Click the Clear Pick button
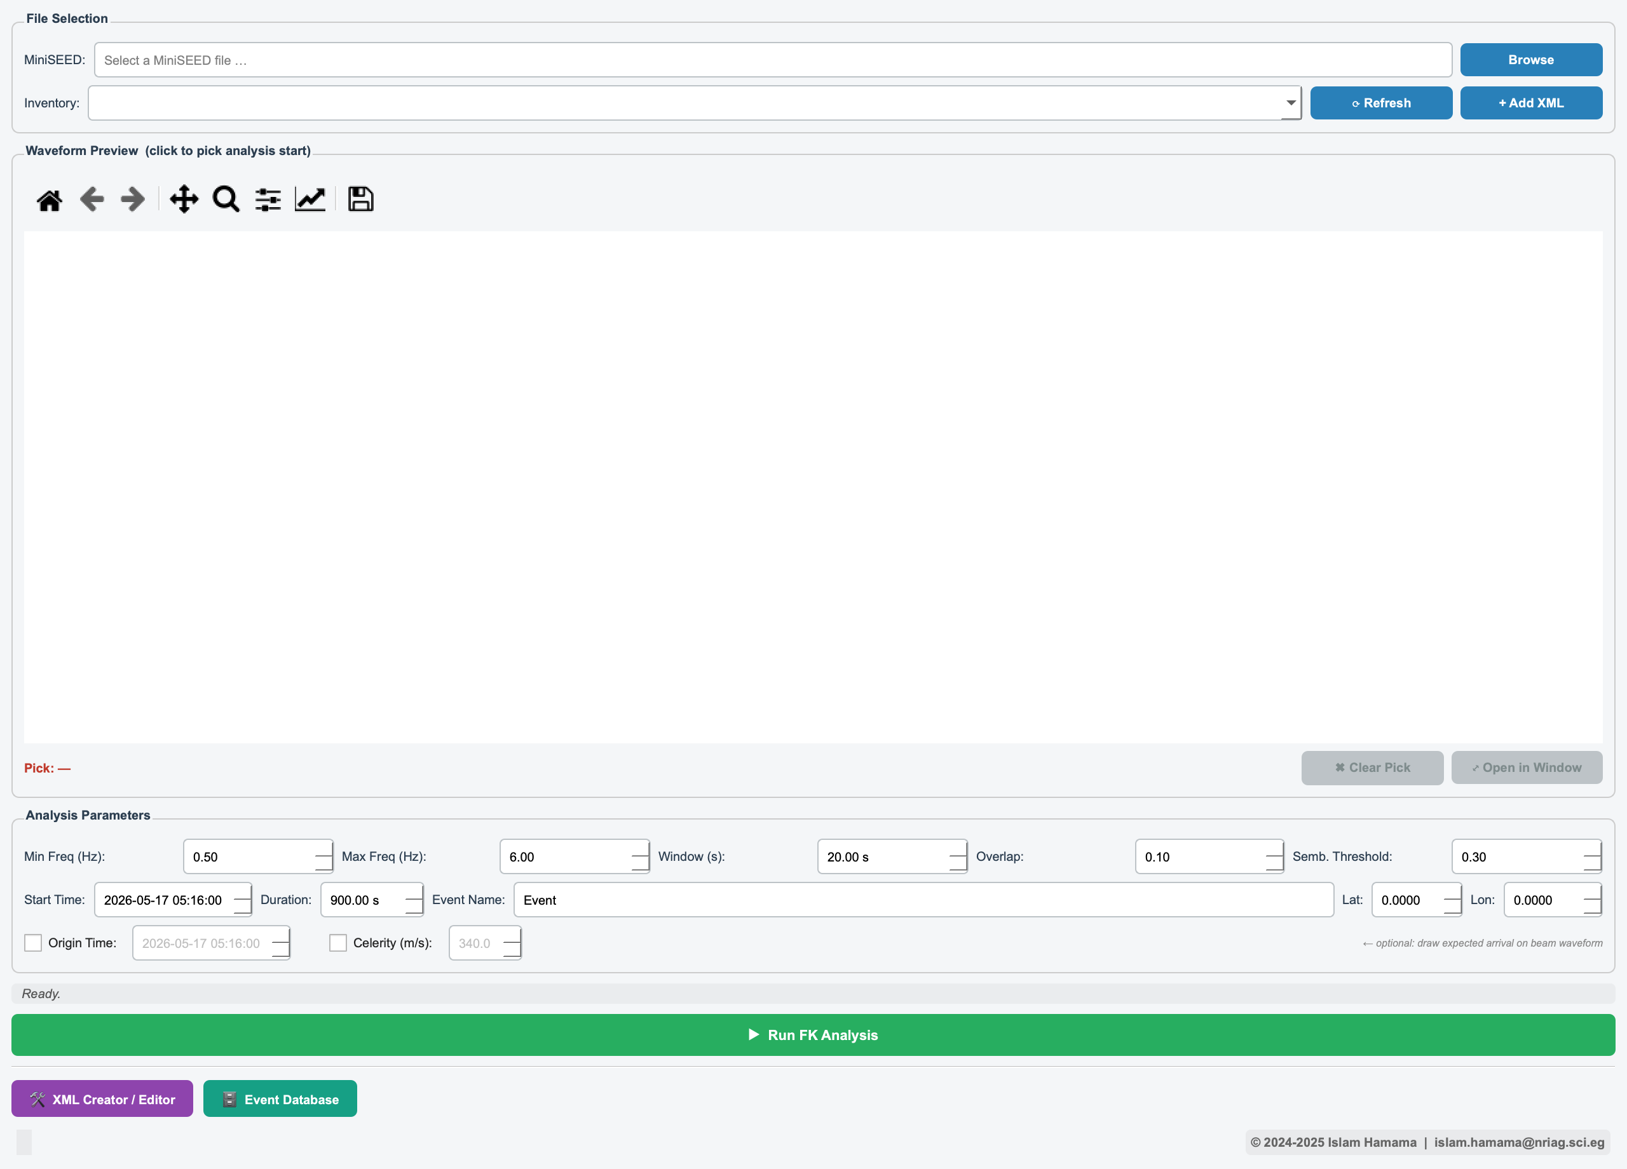This screenshot has width=1627, height=1169. pos(1372,768)
